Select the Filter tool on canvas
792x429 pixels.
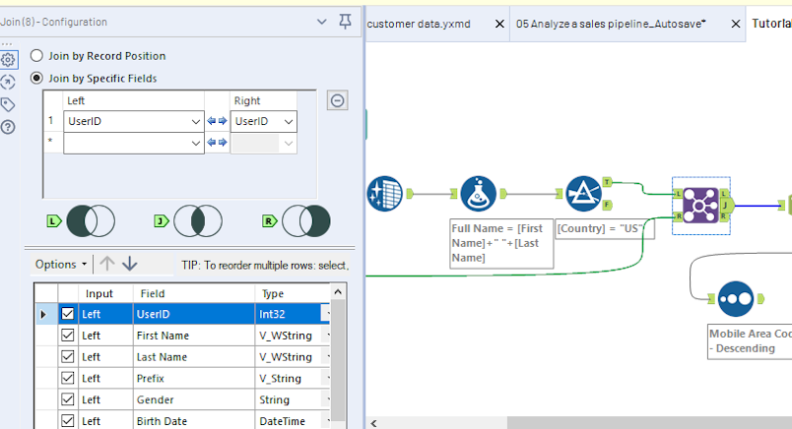point(583,193)
